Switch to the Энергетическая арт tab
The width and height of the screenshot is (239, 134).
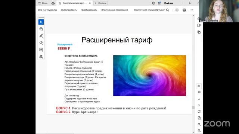click(75, 3)
